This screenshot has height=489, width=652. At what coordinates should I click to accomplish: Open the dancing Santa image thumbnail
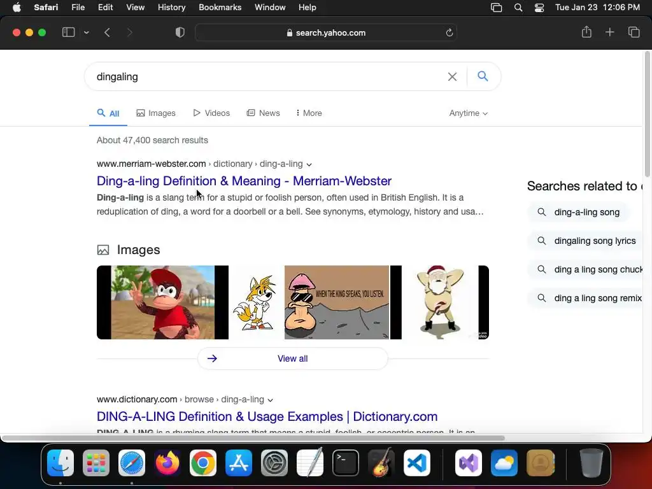(439, 302)
